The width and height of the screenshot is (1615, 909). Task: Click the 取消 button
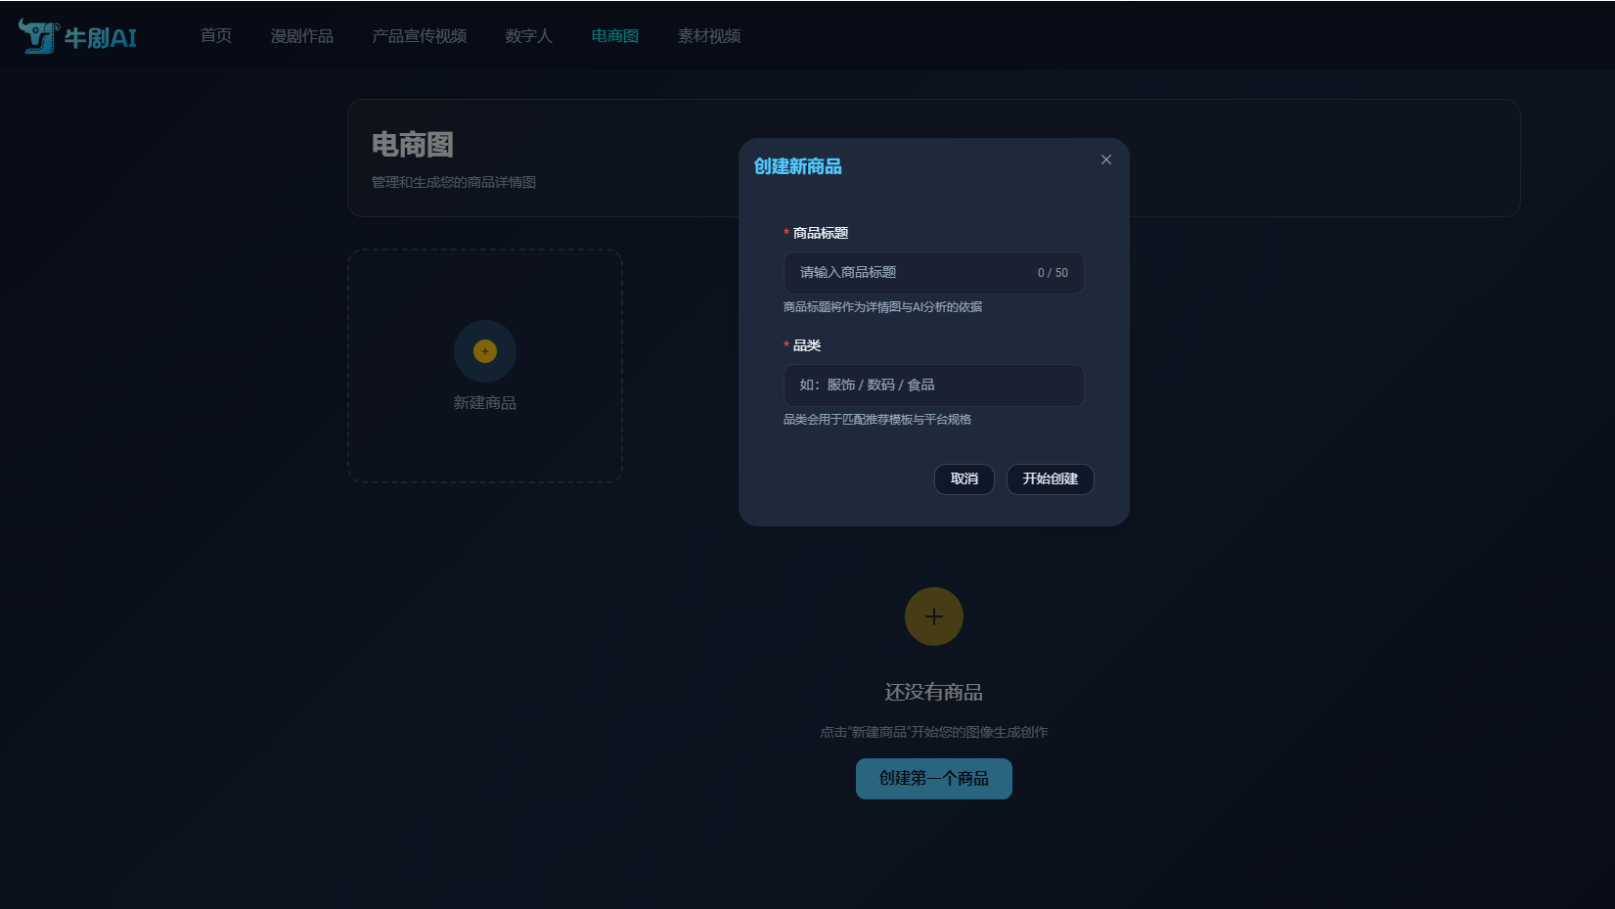(x=965, y=479)
